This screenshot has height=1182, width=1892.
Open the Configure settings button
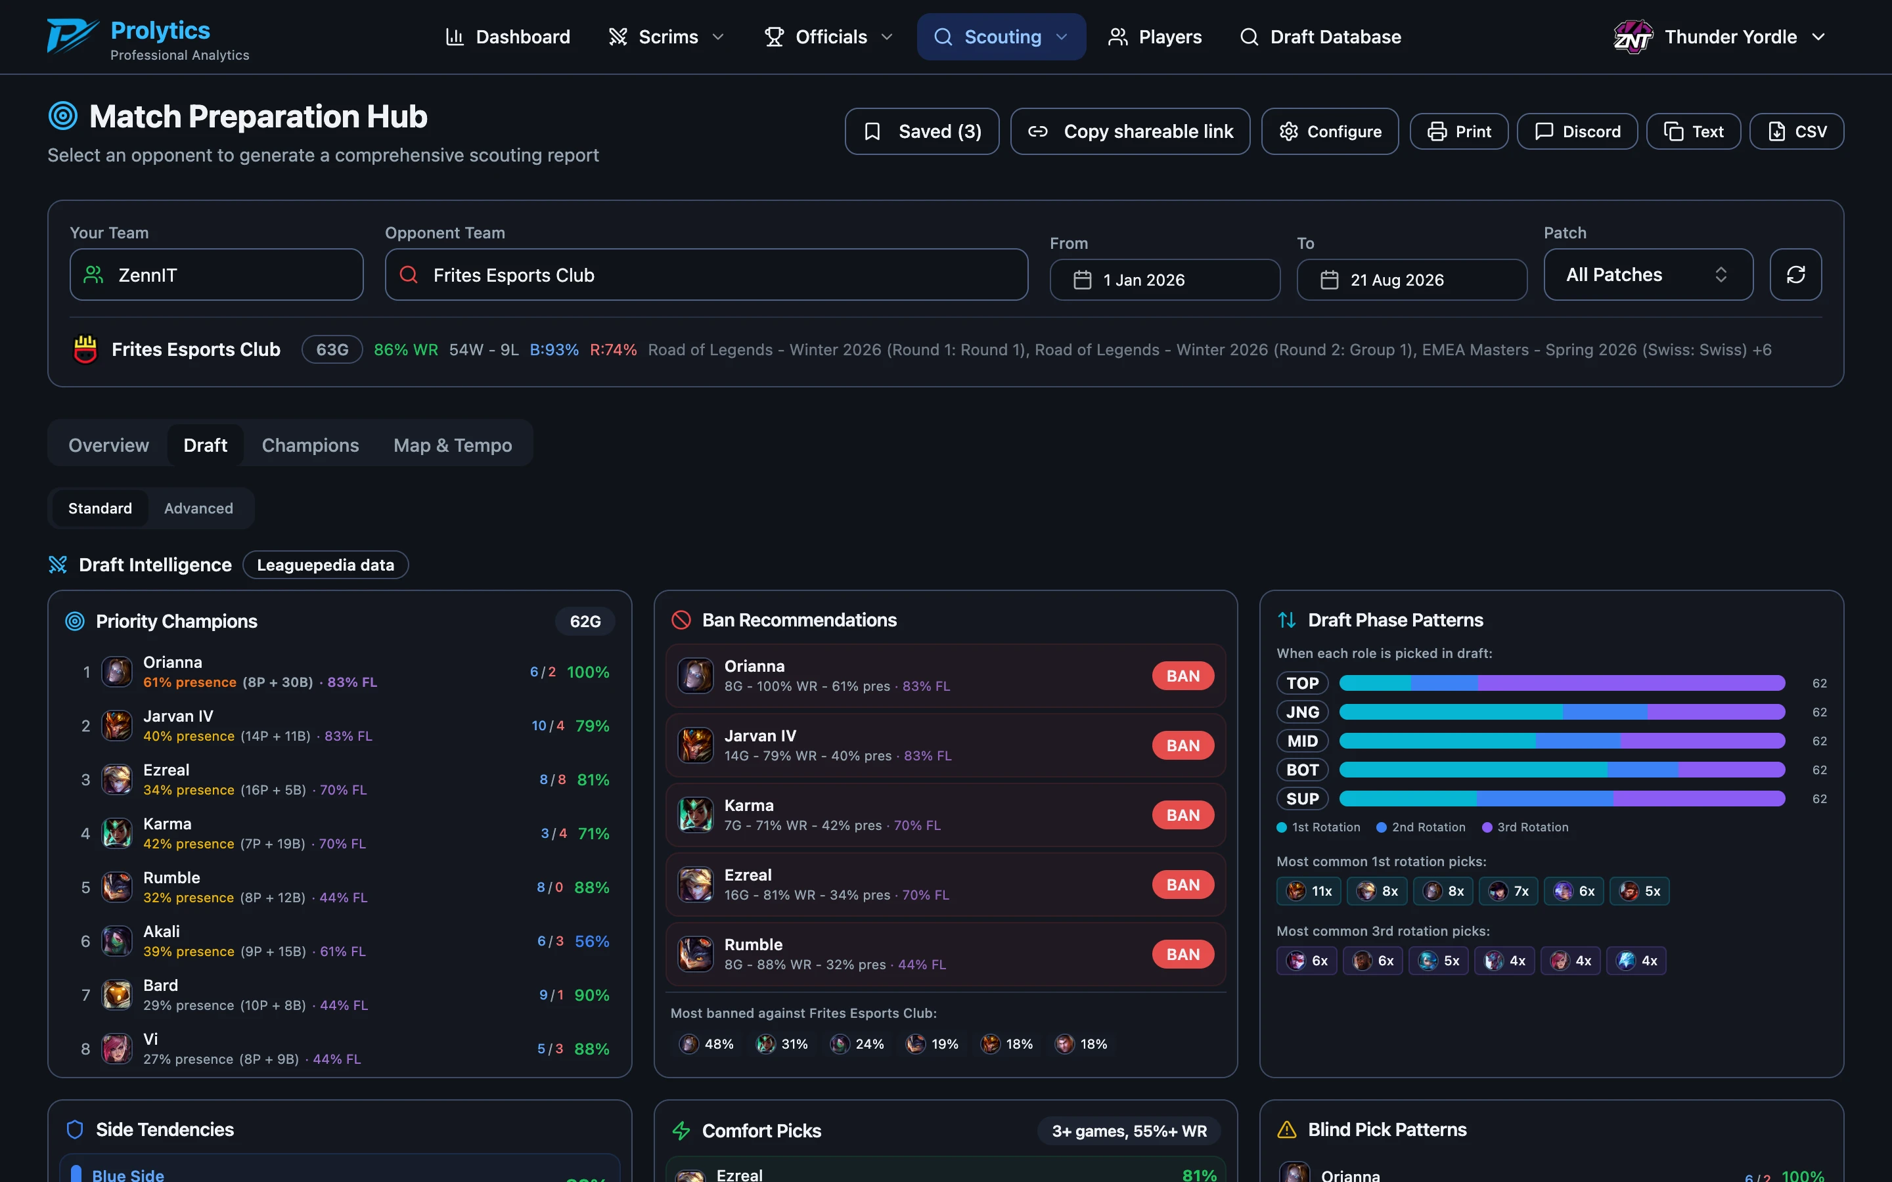1330,131
